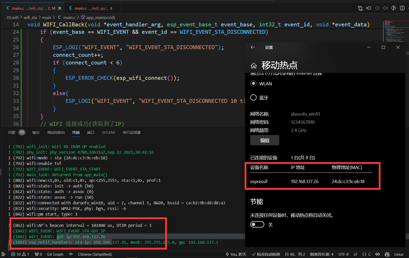
Task: Click the eye icon in status bar
Action: click(71, 254)
